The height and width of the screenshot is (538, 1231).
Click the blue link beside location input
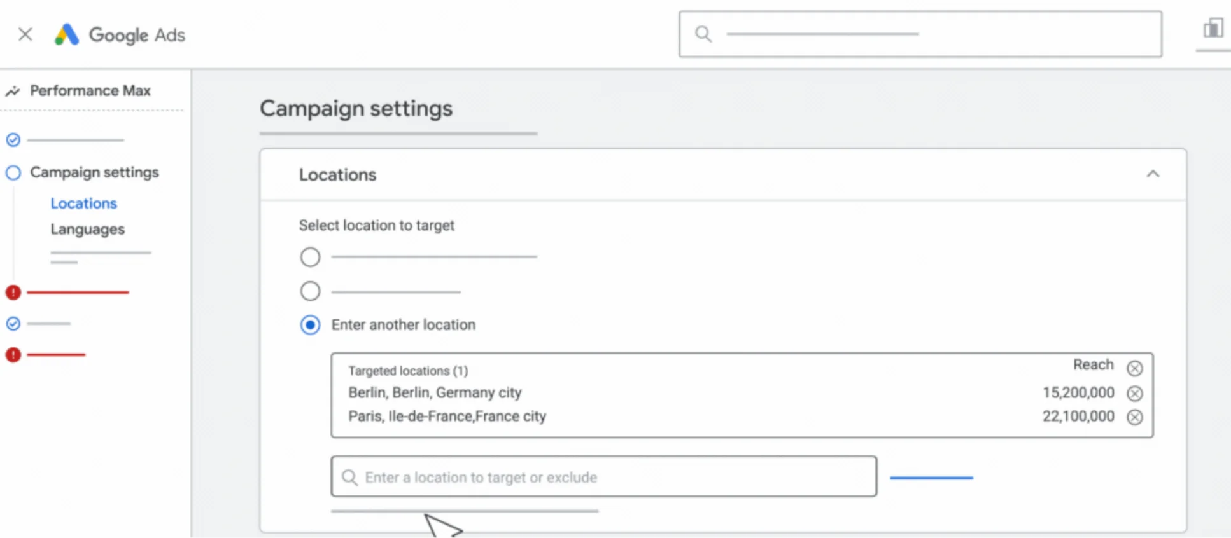click(931, 478)
